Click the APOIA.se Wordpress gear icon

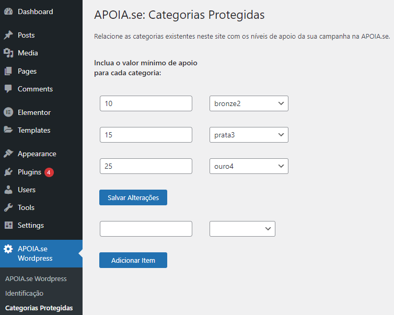click(x=8, y=249)
